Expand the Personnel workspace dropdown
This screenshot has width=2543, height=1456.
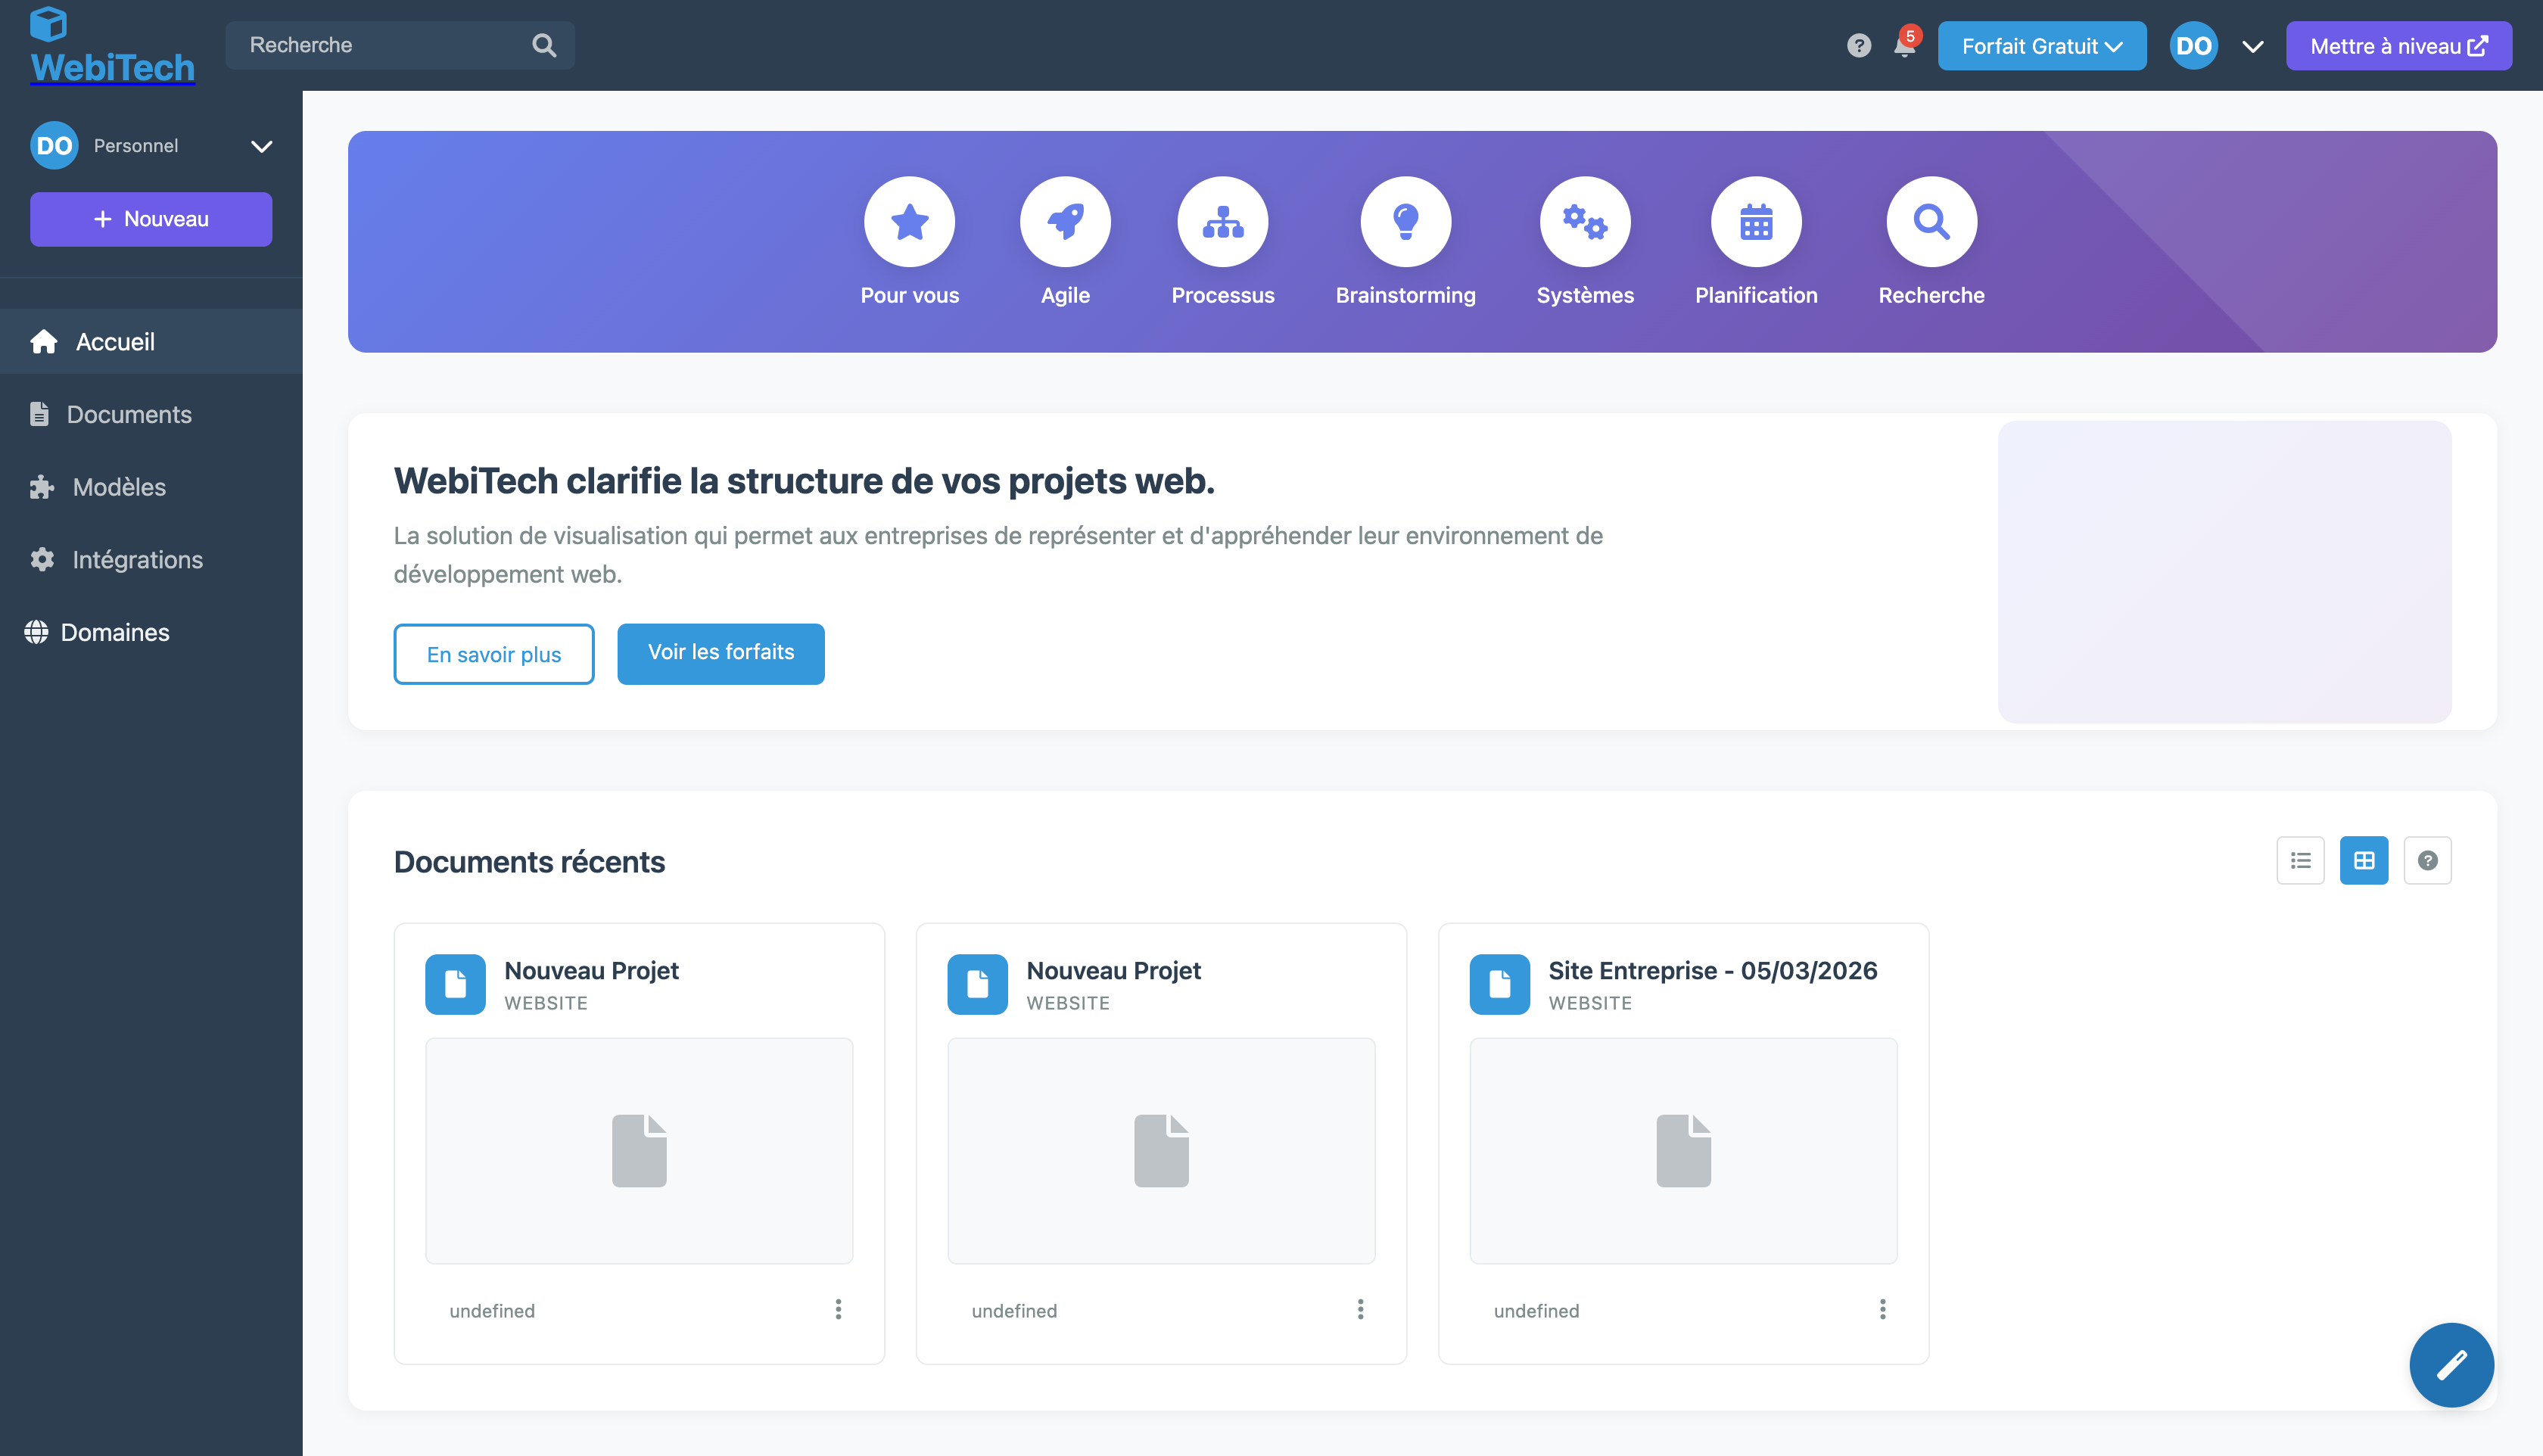click(x=261, y=146)
